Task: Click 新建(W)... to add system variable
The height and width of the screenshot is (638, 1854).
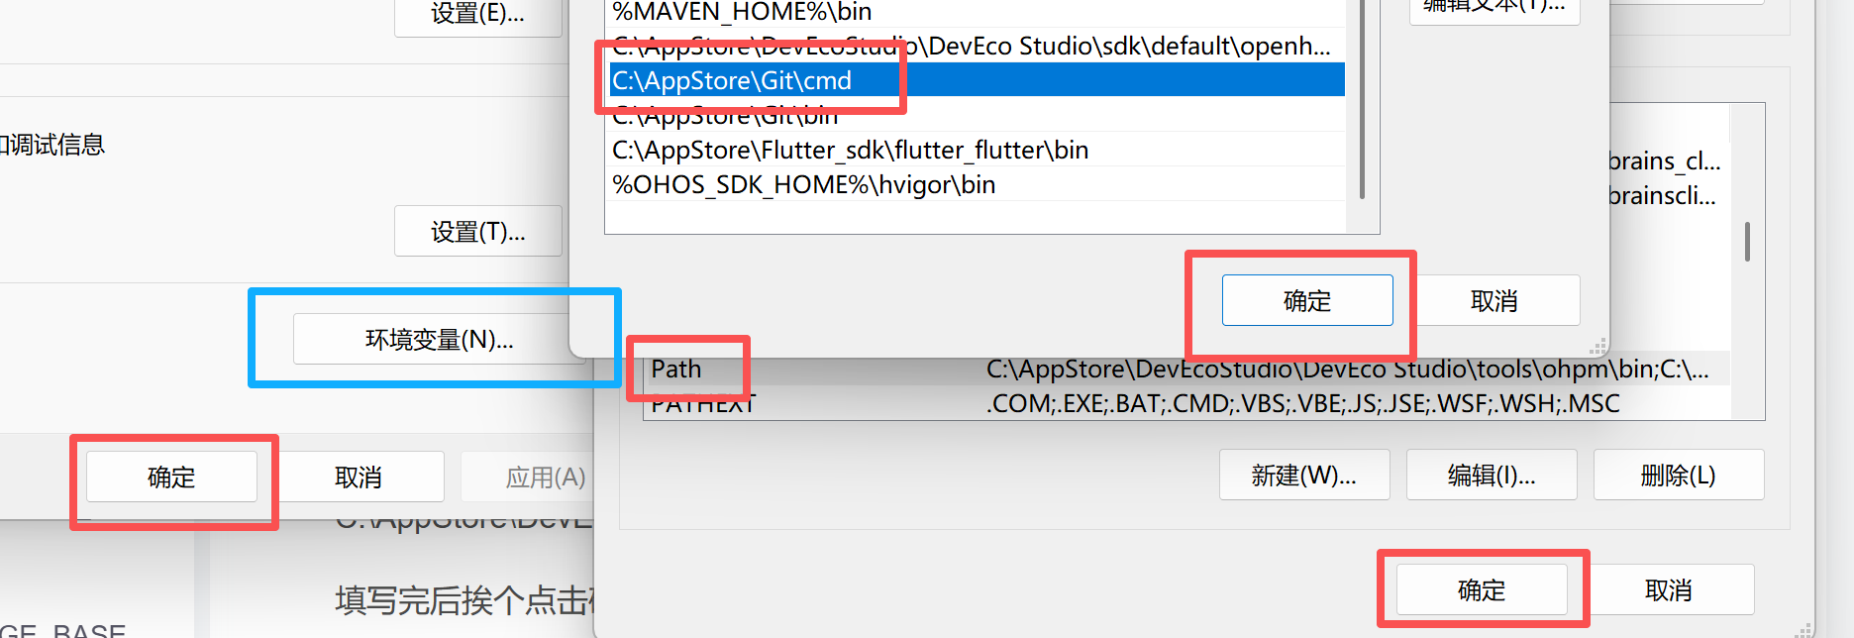Action: (x=1304, y=475)
